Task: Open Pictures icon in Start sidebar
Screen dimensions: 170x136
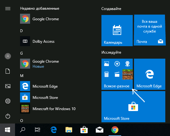Action: (8, 86)
